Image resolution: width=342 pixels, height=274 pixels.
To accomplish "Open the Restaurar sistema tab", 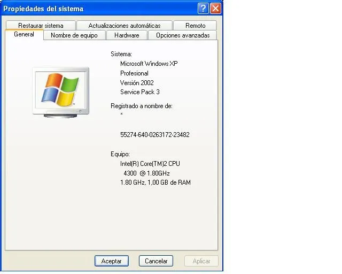I will tap(41, 25).
